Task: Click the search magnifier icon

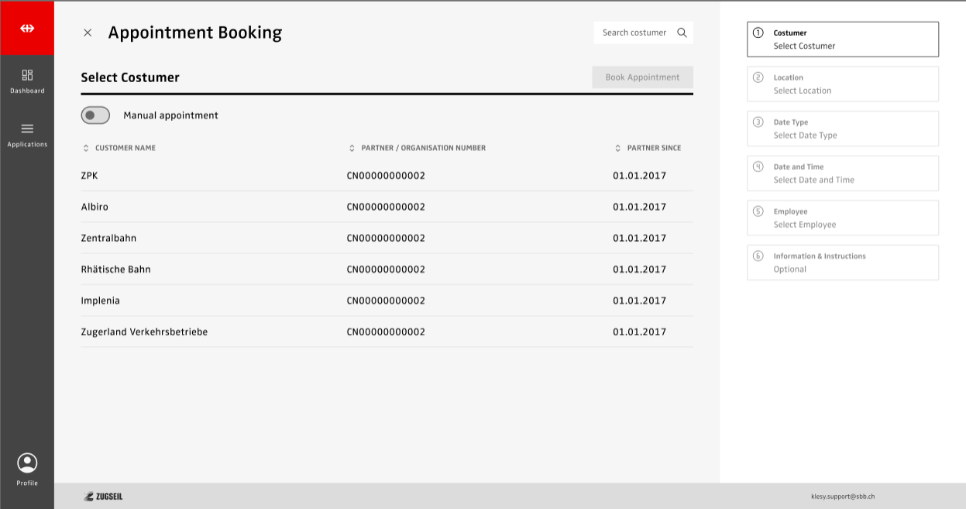Action: (682, 33)
